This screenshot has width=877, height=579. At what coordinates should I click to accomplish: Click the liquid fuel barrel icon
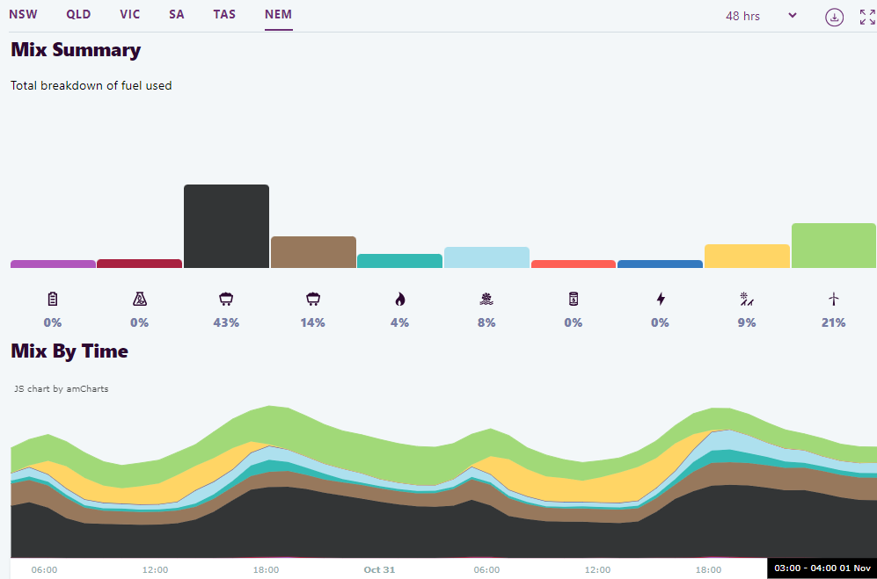coord(573,299)
